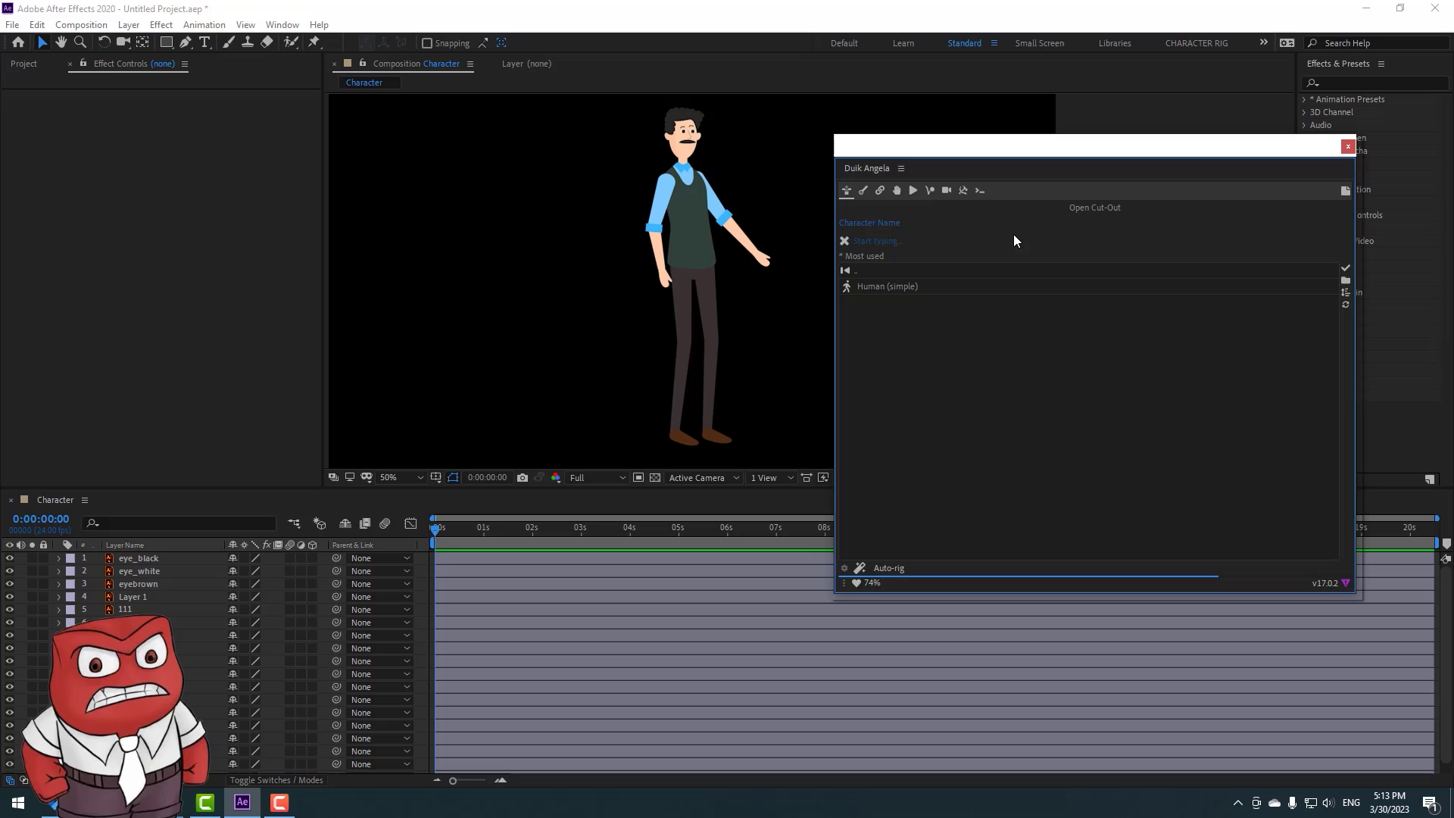Screen dimensions: 1454x818
Task: Open the Duik Angela panel menu
Action: tap(901, 168)
